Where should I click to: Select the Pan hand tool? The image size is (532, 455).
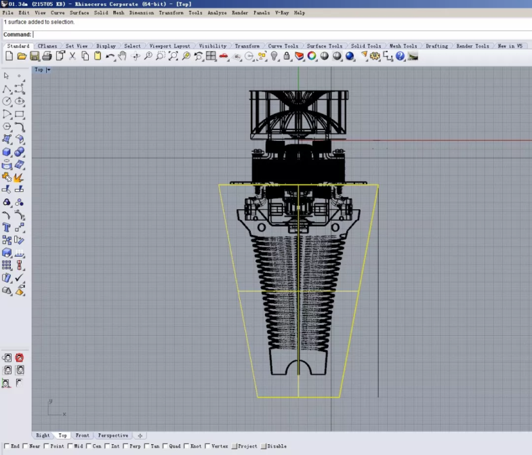pos(123,56)
